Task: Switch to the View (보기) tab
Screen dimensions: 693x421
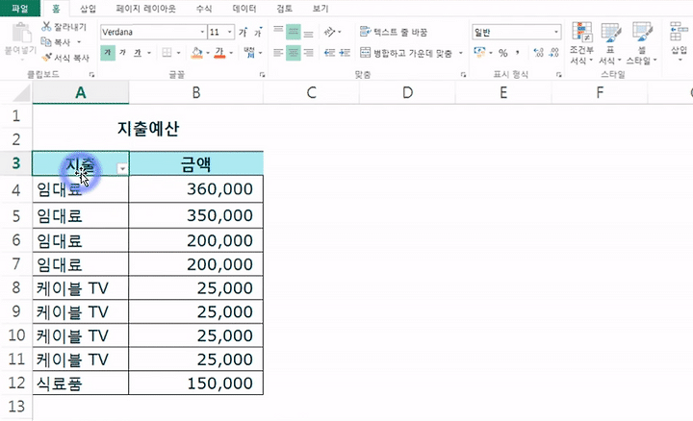Action: [x=321, y=9]
